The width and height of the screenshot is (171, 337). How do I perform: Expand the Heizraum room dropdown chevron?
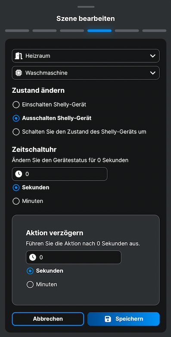click(153, 56)
